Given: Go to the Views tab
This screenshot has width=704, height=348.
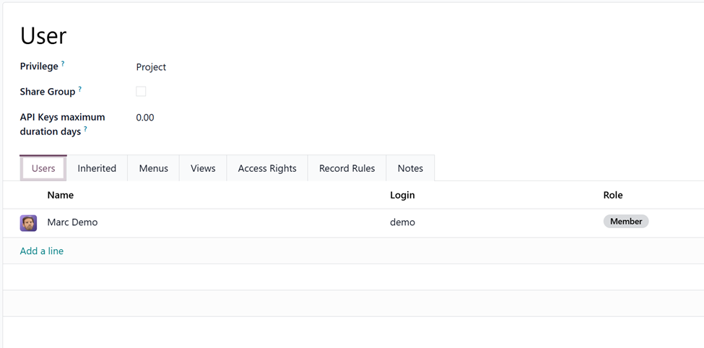Looking at the screenshot, I should pyautogui.click(x=203, y=168).
